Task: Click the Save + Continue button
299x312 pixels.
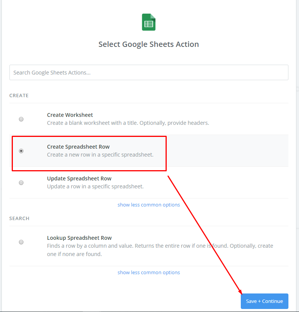Action: pyautogui.click(x=264, y=301)
